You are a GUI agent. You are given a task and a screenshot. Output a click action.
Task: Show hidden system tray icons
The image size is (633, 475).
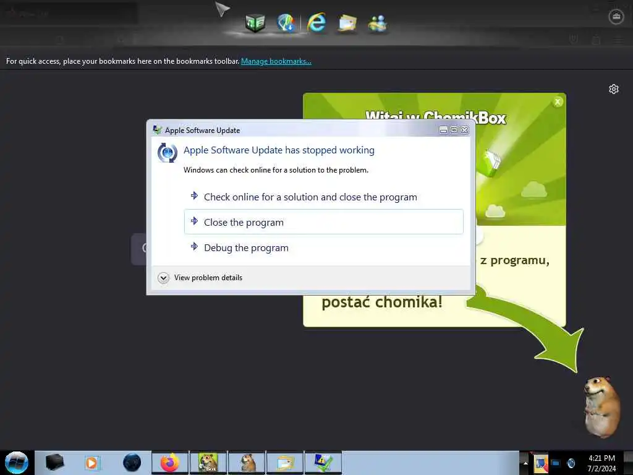click(525, 463)
